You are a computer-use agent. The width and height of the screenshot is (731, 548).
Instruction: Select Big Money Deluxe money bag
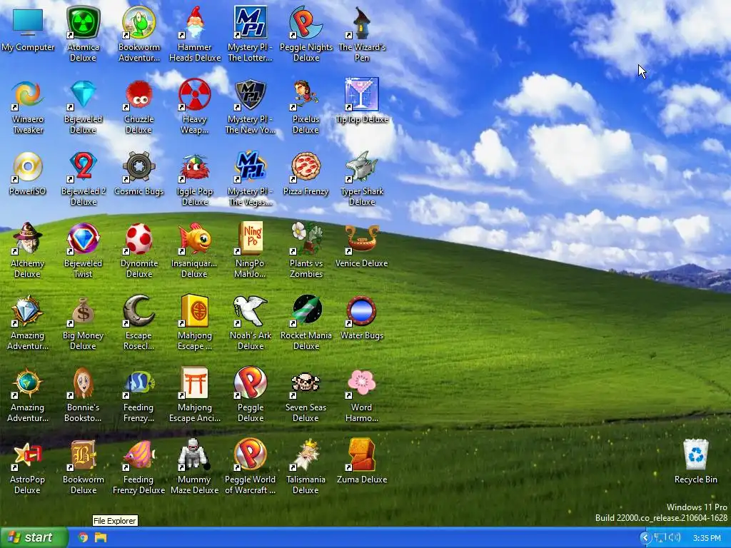[83, 311]
